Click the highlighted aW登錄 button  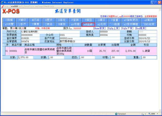(x=88, y=24)
